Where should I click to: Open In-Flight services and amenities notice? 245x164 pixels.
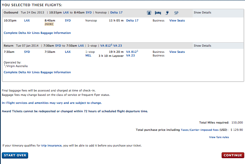pos(52,103)
